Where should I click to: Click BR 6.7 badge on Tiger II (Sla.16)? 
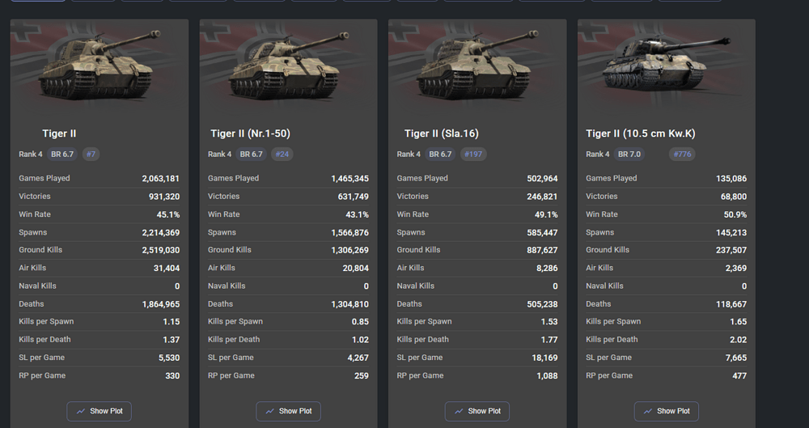click(x=441, y=154)
